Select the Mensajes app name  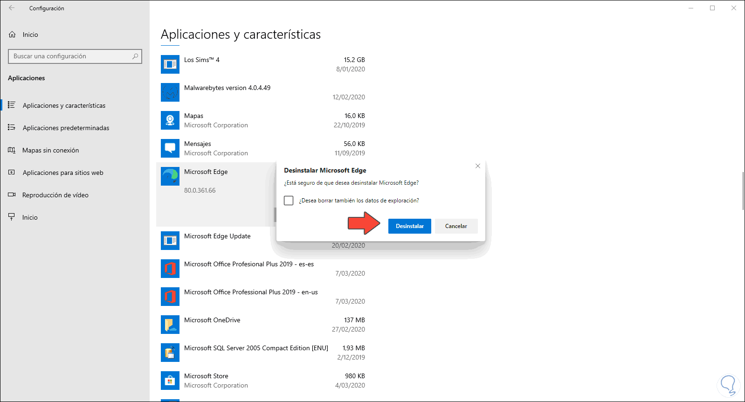point(197,144)
